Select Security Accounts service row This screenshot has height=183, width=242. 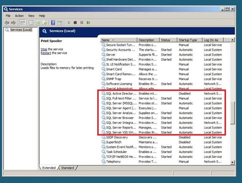click(x=162, y=50)
